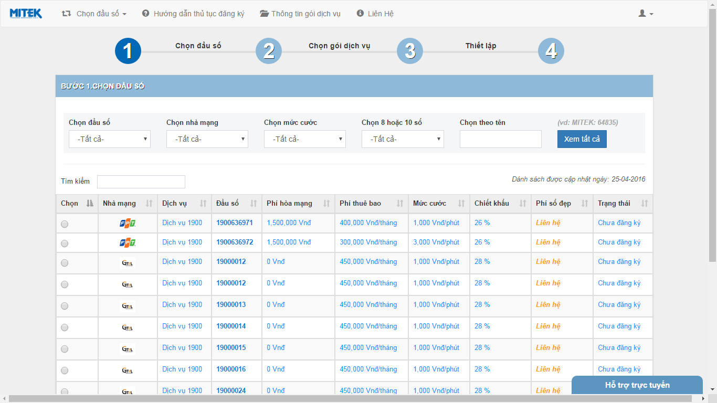Click FPT logo in row 1900636972
Screen dimensions: 717x403
128,242
